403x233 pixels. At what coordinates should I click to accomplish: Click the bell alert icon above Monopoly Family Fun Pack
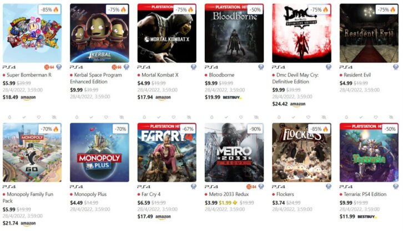(x=9, y=117)
